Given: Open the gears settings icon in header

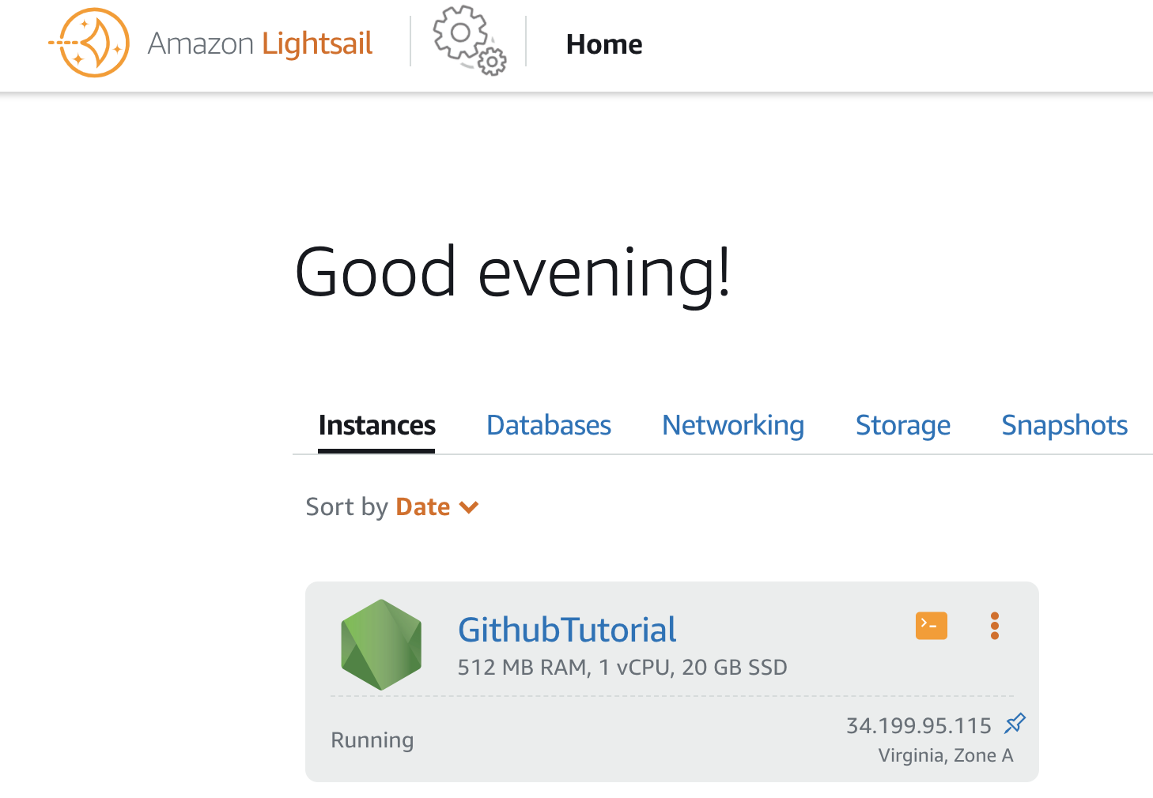Looking at the screenshot, I should 469,41.
